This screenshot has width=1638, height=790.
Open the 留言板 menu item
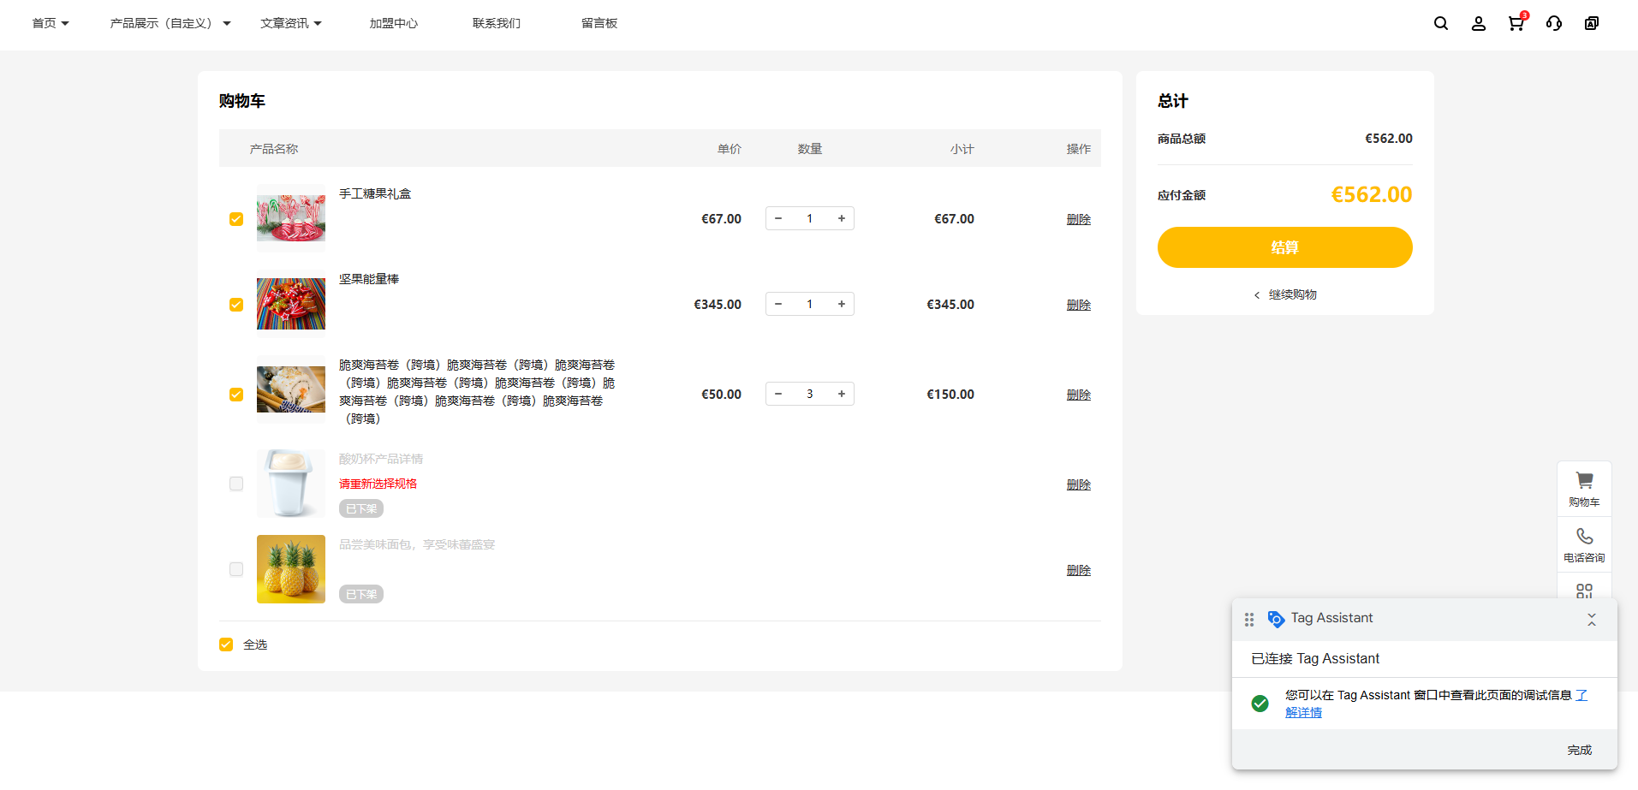pos(599,24)
